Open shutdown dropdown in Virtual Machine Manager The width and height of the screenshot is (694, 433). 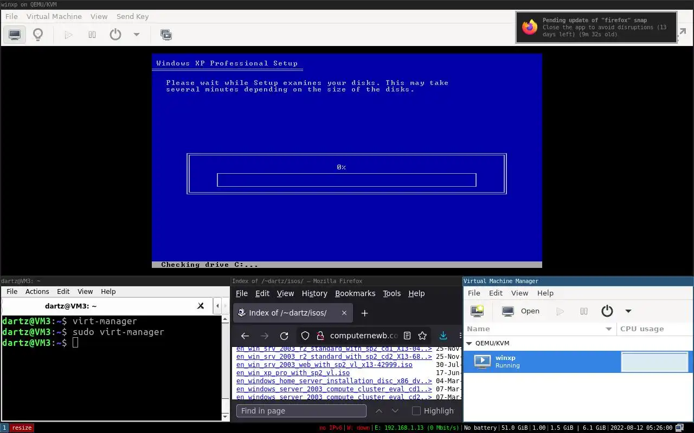(x=628, y=311)
